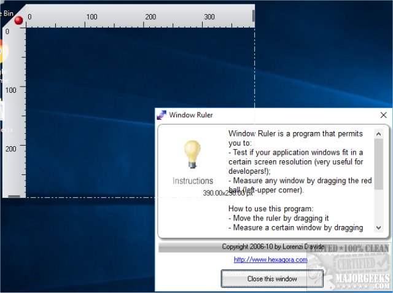The height and width of the screenshot is (293, 393).
Task: Click the scroll down arrow in instructions
Action: pos(378,228)
